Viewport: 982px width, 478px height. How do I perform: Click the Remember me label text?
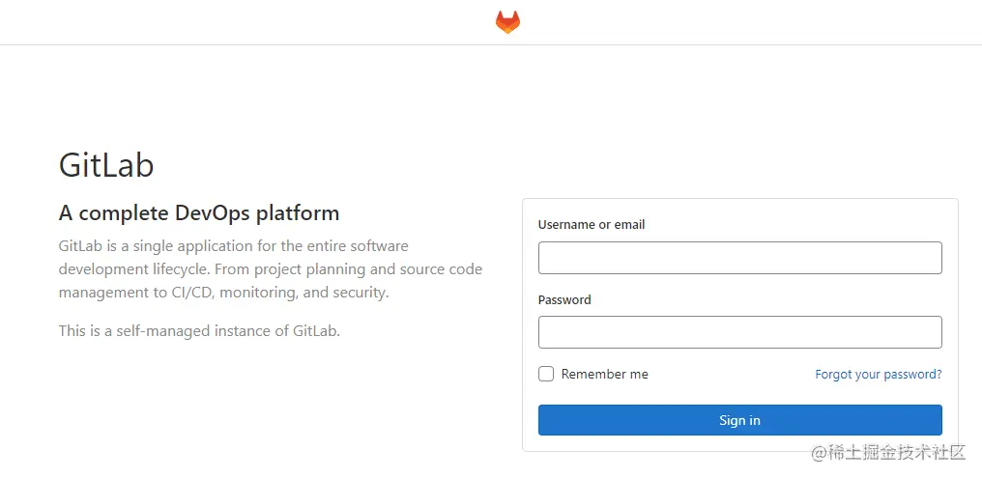click(x=604, y=374)
